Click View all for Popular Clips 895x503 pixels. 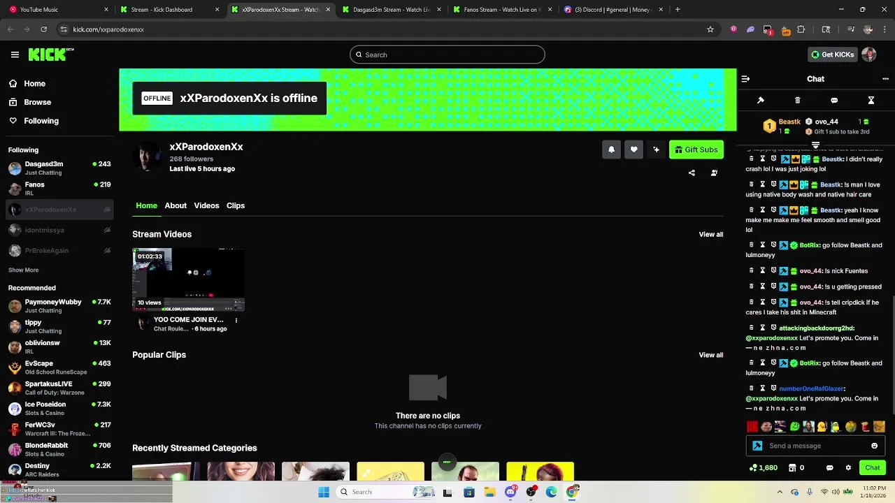click(711, 355)
